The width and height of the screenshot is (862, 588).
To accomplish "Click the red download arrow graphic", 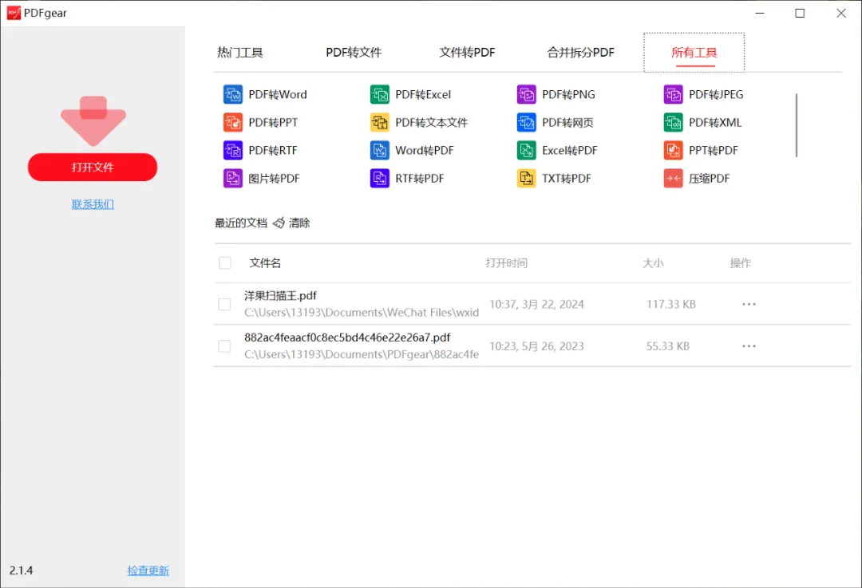I will click(93, 121).
